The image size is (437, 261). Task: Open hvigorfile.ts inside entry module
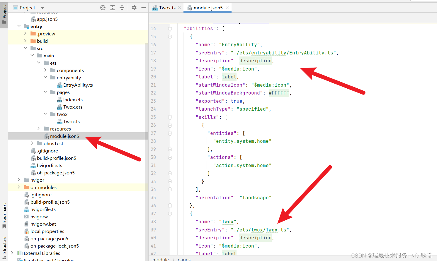tap(50, 166)
